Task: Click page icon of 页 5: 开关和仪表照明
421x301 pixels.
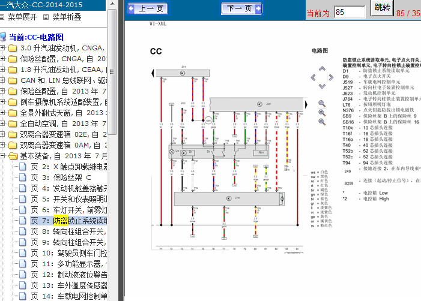Action: (23, 199)
